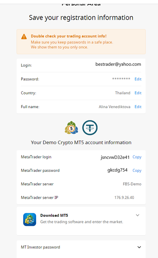The image size is (158, 258).
Task: Edit the Country field
Action: [x=138, y=93]
